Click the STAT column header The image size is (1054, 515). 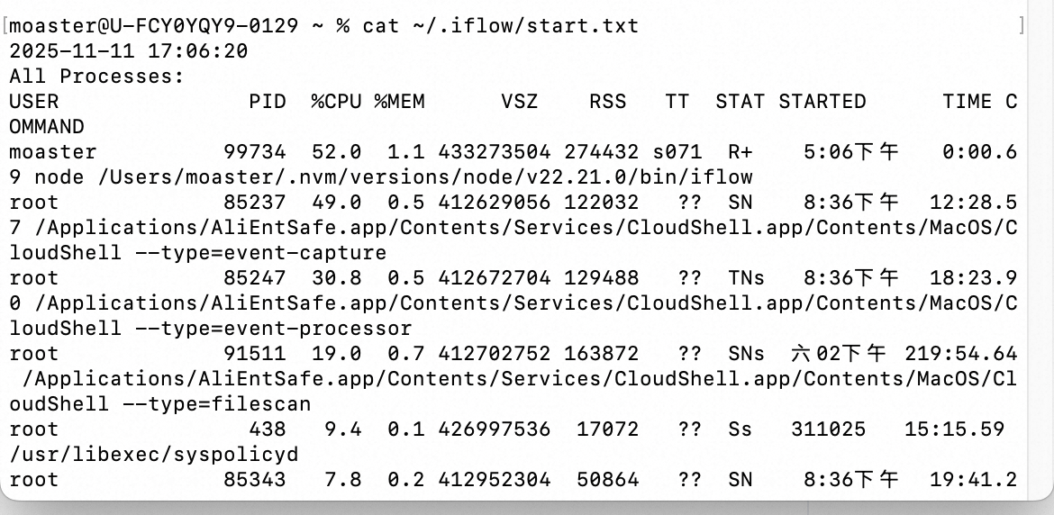pyautogui.click(x=740, y=102)
